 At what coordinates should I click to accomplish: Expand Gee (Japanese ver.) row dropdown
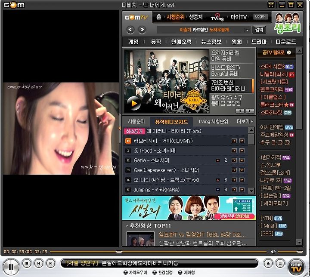242,170
